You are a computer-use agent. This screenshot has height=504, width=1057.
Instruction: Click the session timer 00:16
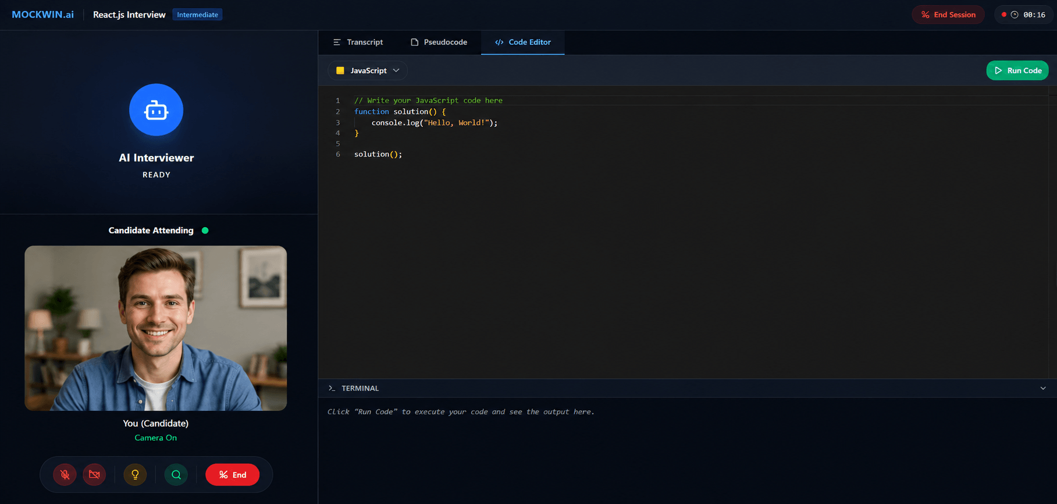(1034, 15)
